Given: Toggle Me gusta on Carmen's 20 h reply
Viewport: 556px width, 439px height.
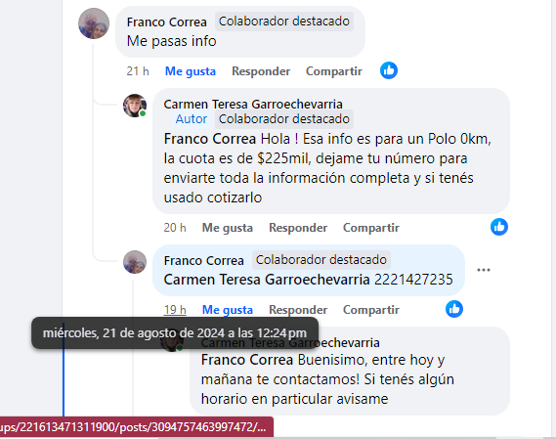Looking at the screenshot, I should coord(228,228).
